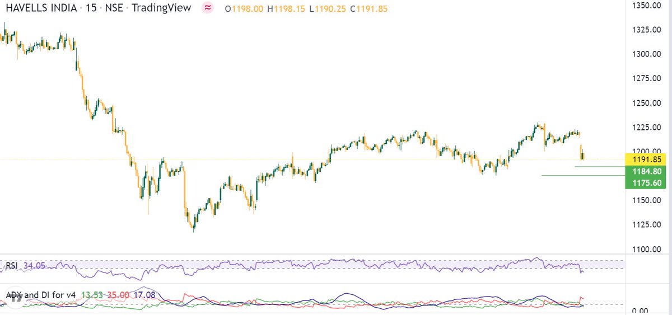Click the 1225.00 price axis label
Image resolution: width=672 pixels, height=315 pixels.
click(x=647, y=128)
